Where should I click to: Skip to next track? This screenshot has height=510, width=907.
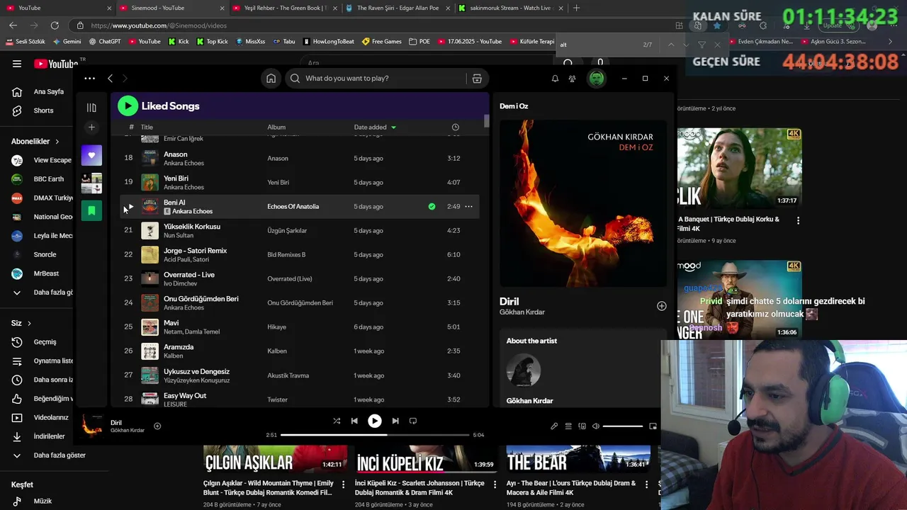(x=395, y=421)
